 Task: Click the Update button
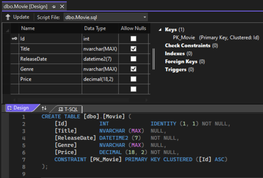tap(17, 17)
